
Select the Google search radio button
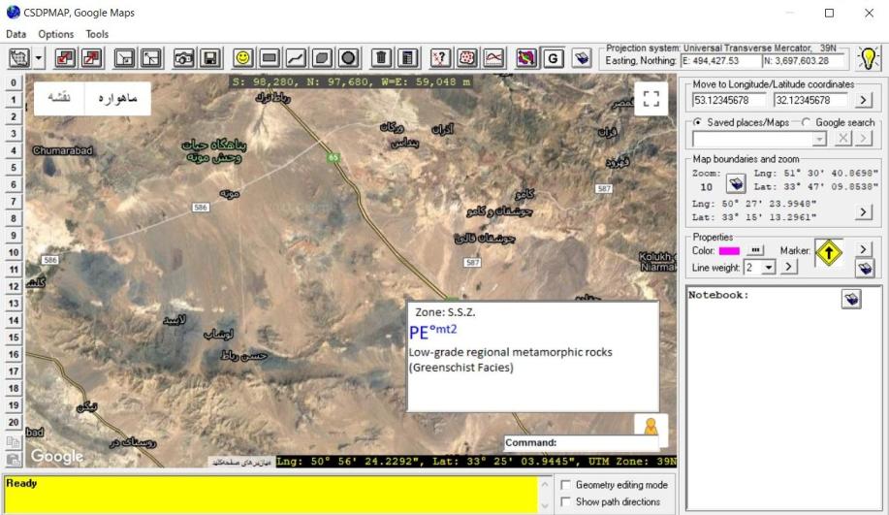coord(806,122)
